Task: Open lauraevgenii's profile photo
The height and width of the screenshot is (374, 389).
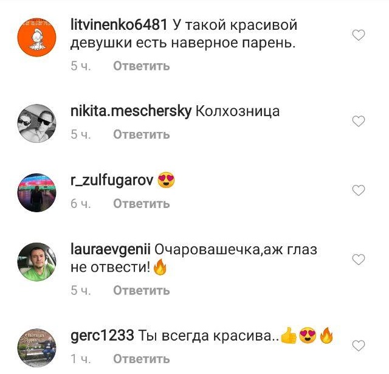Action: click(36, 262)
